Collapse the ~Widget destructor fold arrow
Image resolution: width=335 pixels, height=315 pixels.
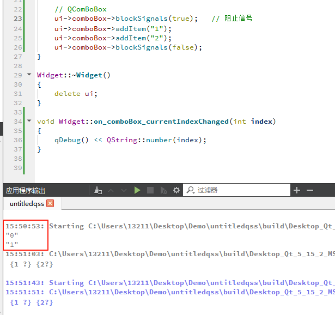point(29,74)
